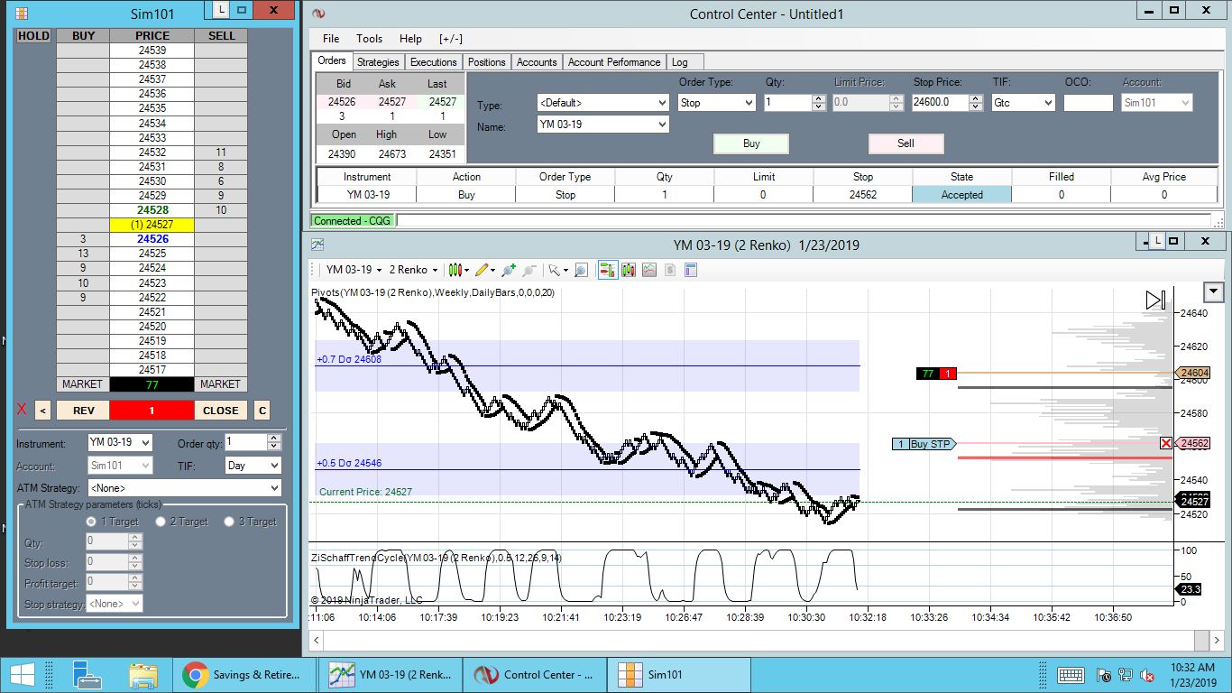Open the TIF dropdown showing Gtc

(x=1023, y=103)
